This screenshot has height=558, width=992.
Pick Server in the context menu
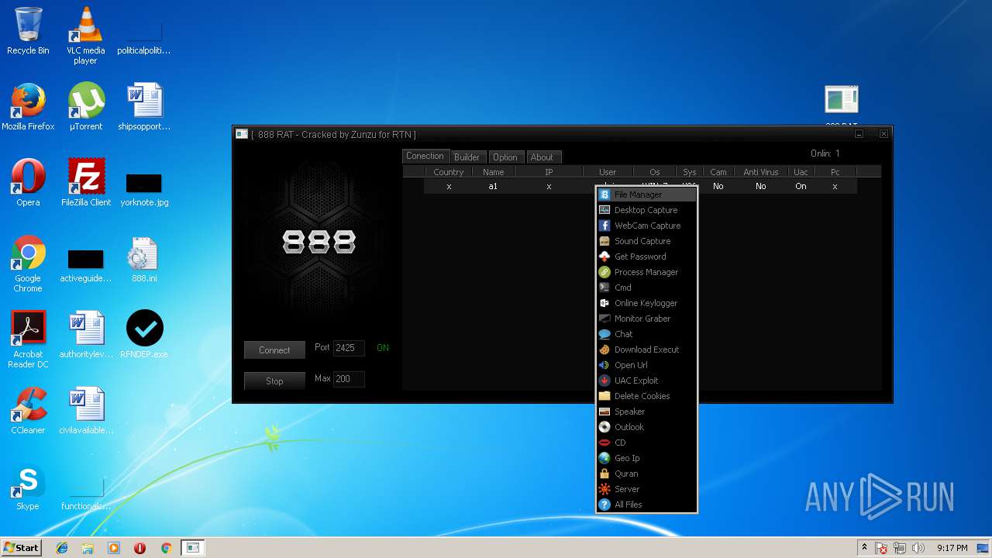click(x=646, y=489)
